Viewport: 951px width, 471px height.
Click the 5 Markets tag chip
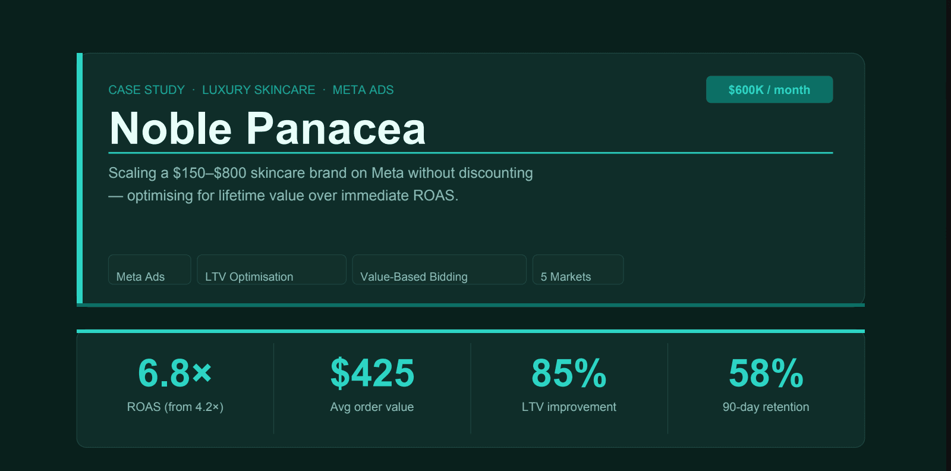578,270
